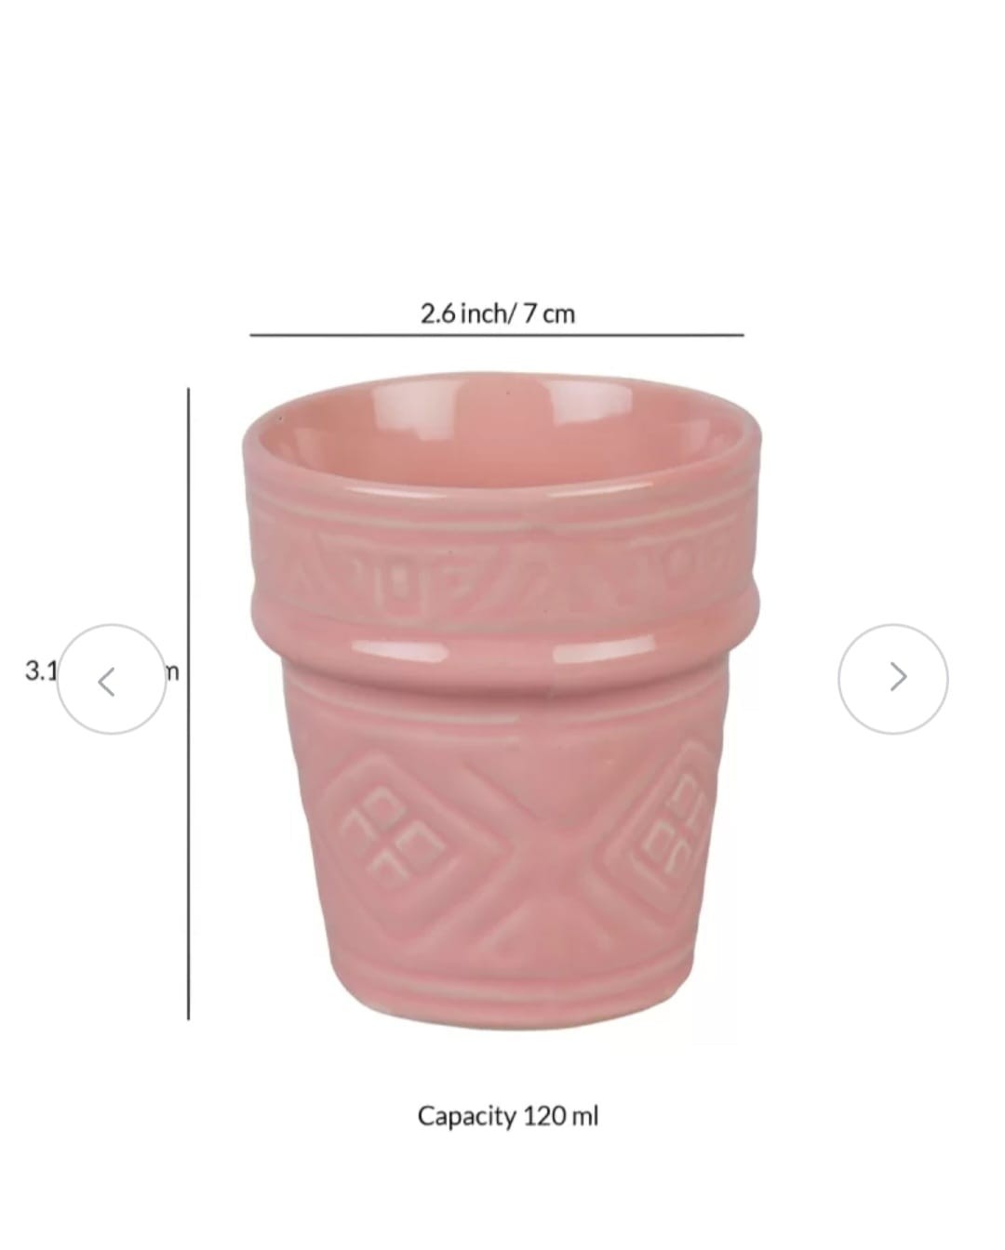The width and height of the screenshot is (1005, 1250).
Task: Go to the previous product image
Action: point(111,680)
